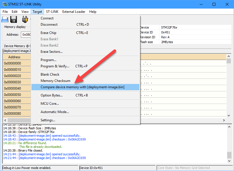Click the 2MBytes flash size value

[x=167, y=42]
